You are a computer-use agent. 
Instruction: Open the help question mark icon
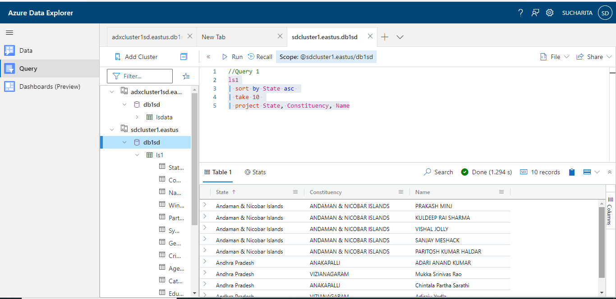pyautogui.click(x=520, y=13)
